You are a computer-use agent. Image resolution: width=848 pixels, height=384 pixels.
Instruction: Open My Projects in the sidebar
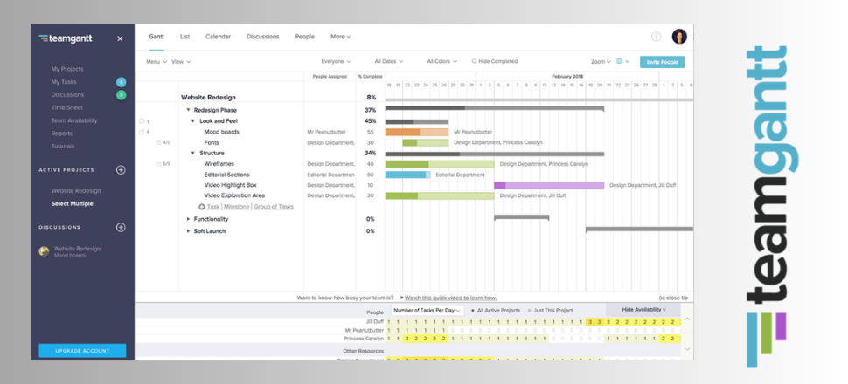(67, 69)
